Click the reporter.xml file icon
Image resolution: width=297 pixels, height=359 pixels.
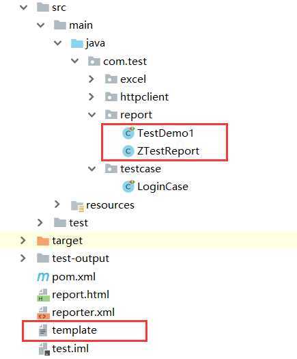point(43,313)
